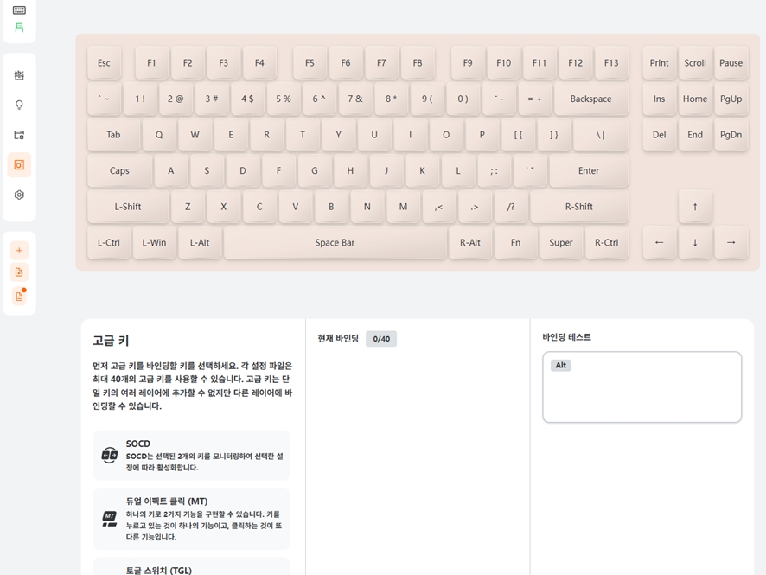Select the W key
Image resolution: width=766 pixels, height=575 pixels.
coord(195,134)
